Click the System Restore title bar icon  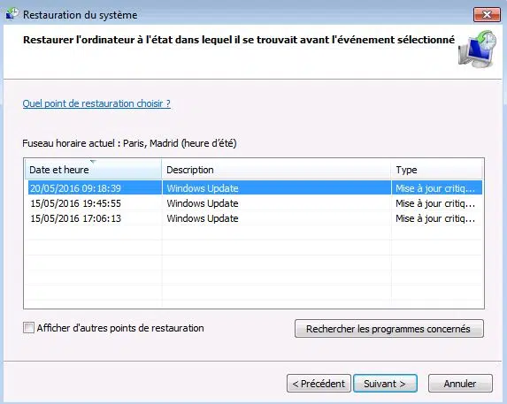[x=12, y=14]
